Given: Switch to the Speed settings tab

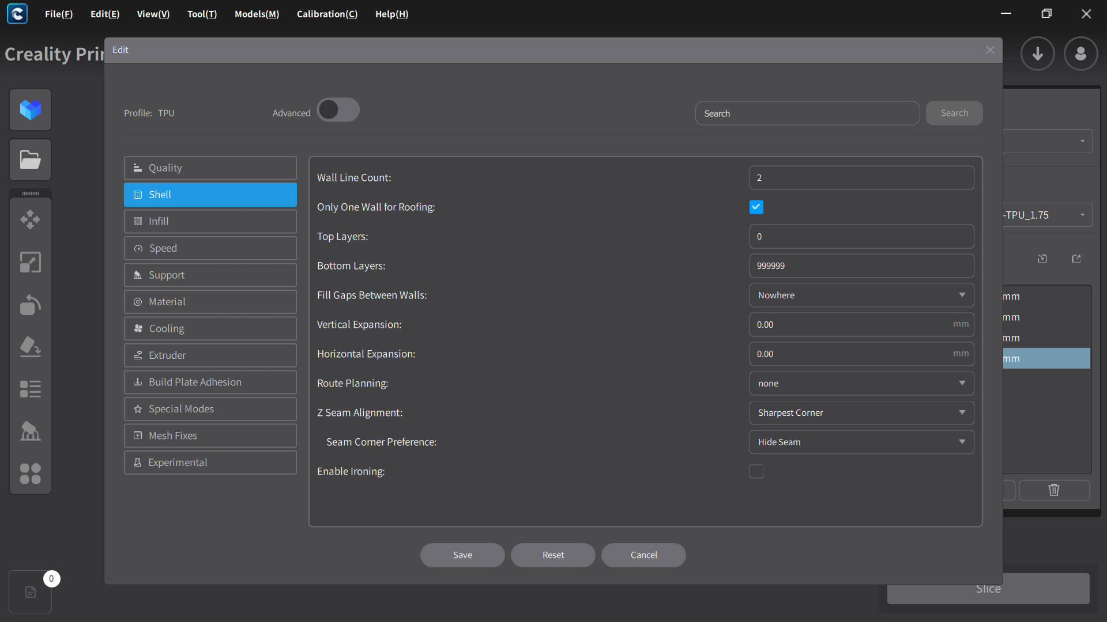Looking at the screenshot, I should pyautogui.click(x=210, y=248).
